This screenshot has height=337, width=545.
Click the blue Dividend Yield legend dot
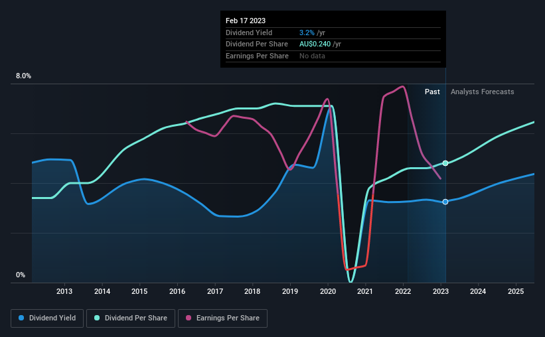click(21, 318)
